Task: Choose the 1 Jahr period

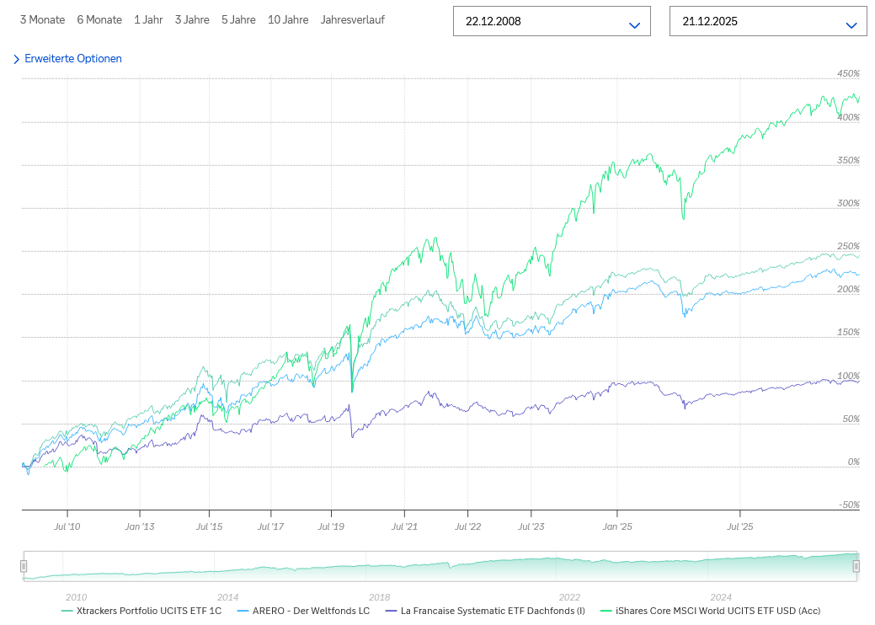Action: tap(148, 19)
